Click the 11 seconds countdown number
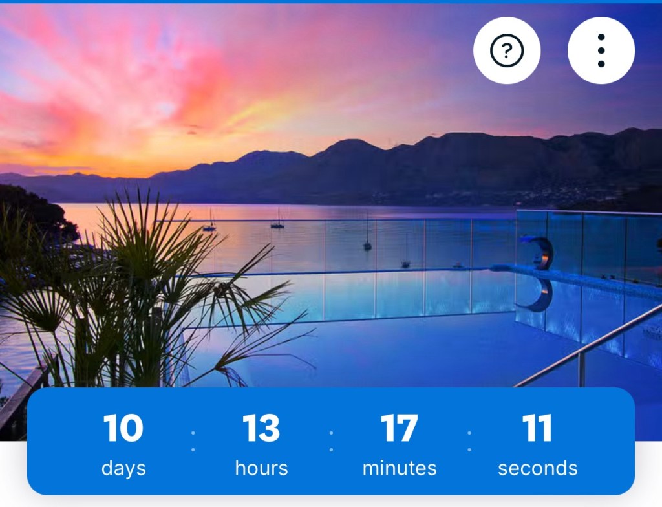 537,428
